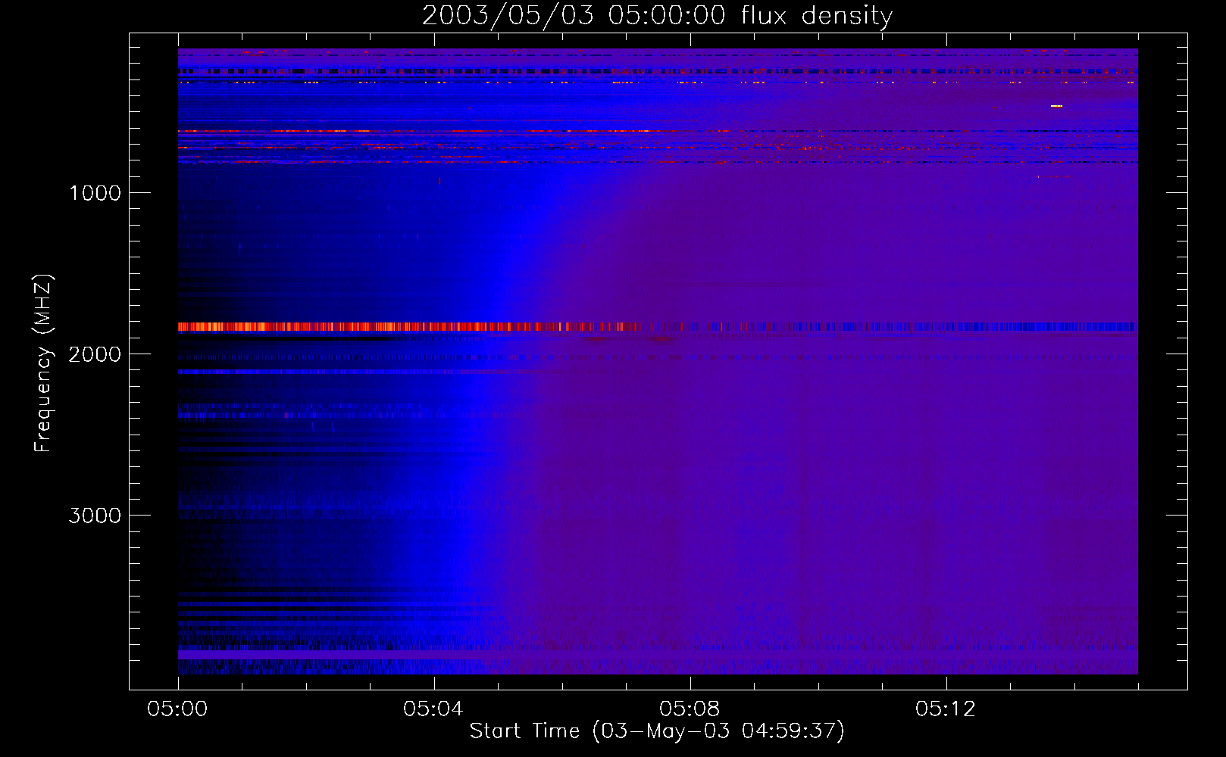Click the plot title '2003/05/03 05:00:00 flux density'

tap(657, 15)
